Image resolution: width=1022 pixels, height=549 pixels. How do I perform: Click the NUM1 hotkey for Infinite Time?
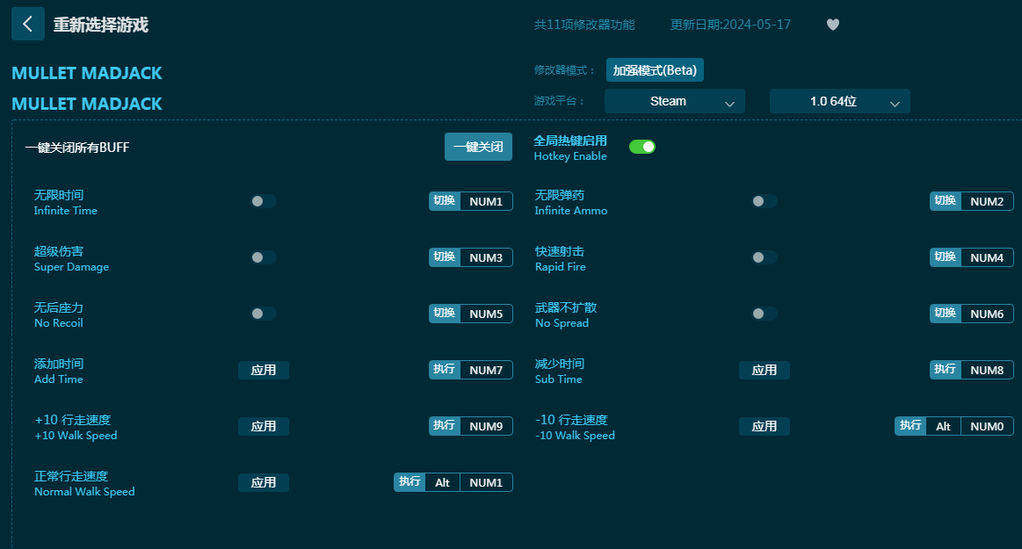486,201
